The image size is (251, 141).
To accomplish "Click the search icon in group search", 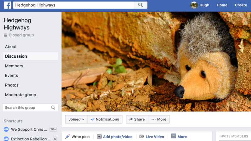I will click(53, 107).
